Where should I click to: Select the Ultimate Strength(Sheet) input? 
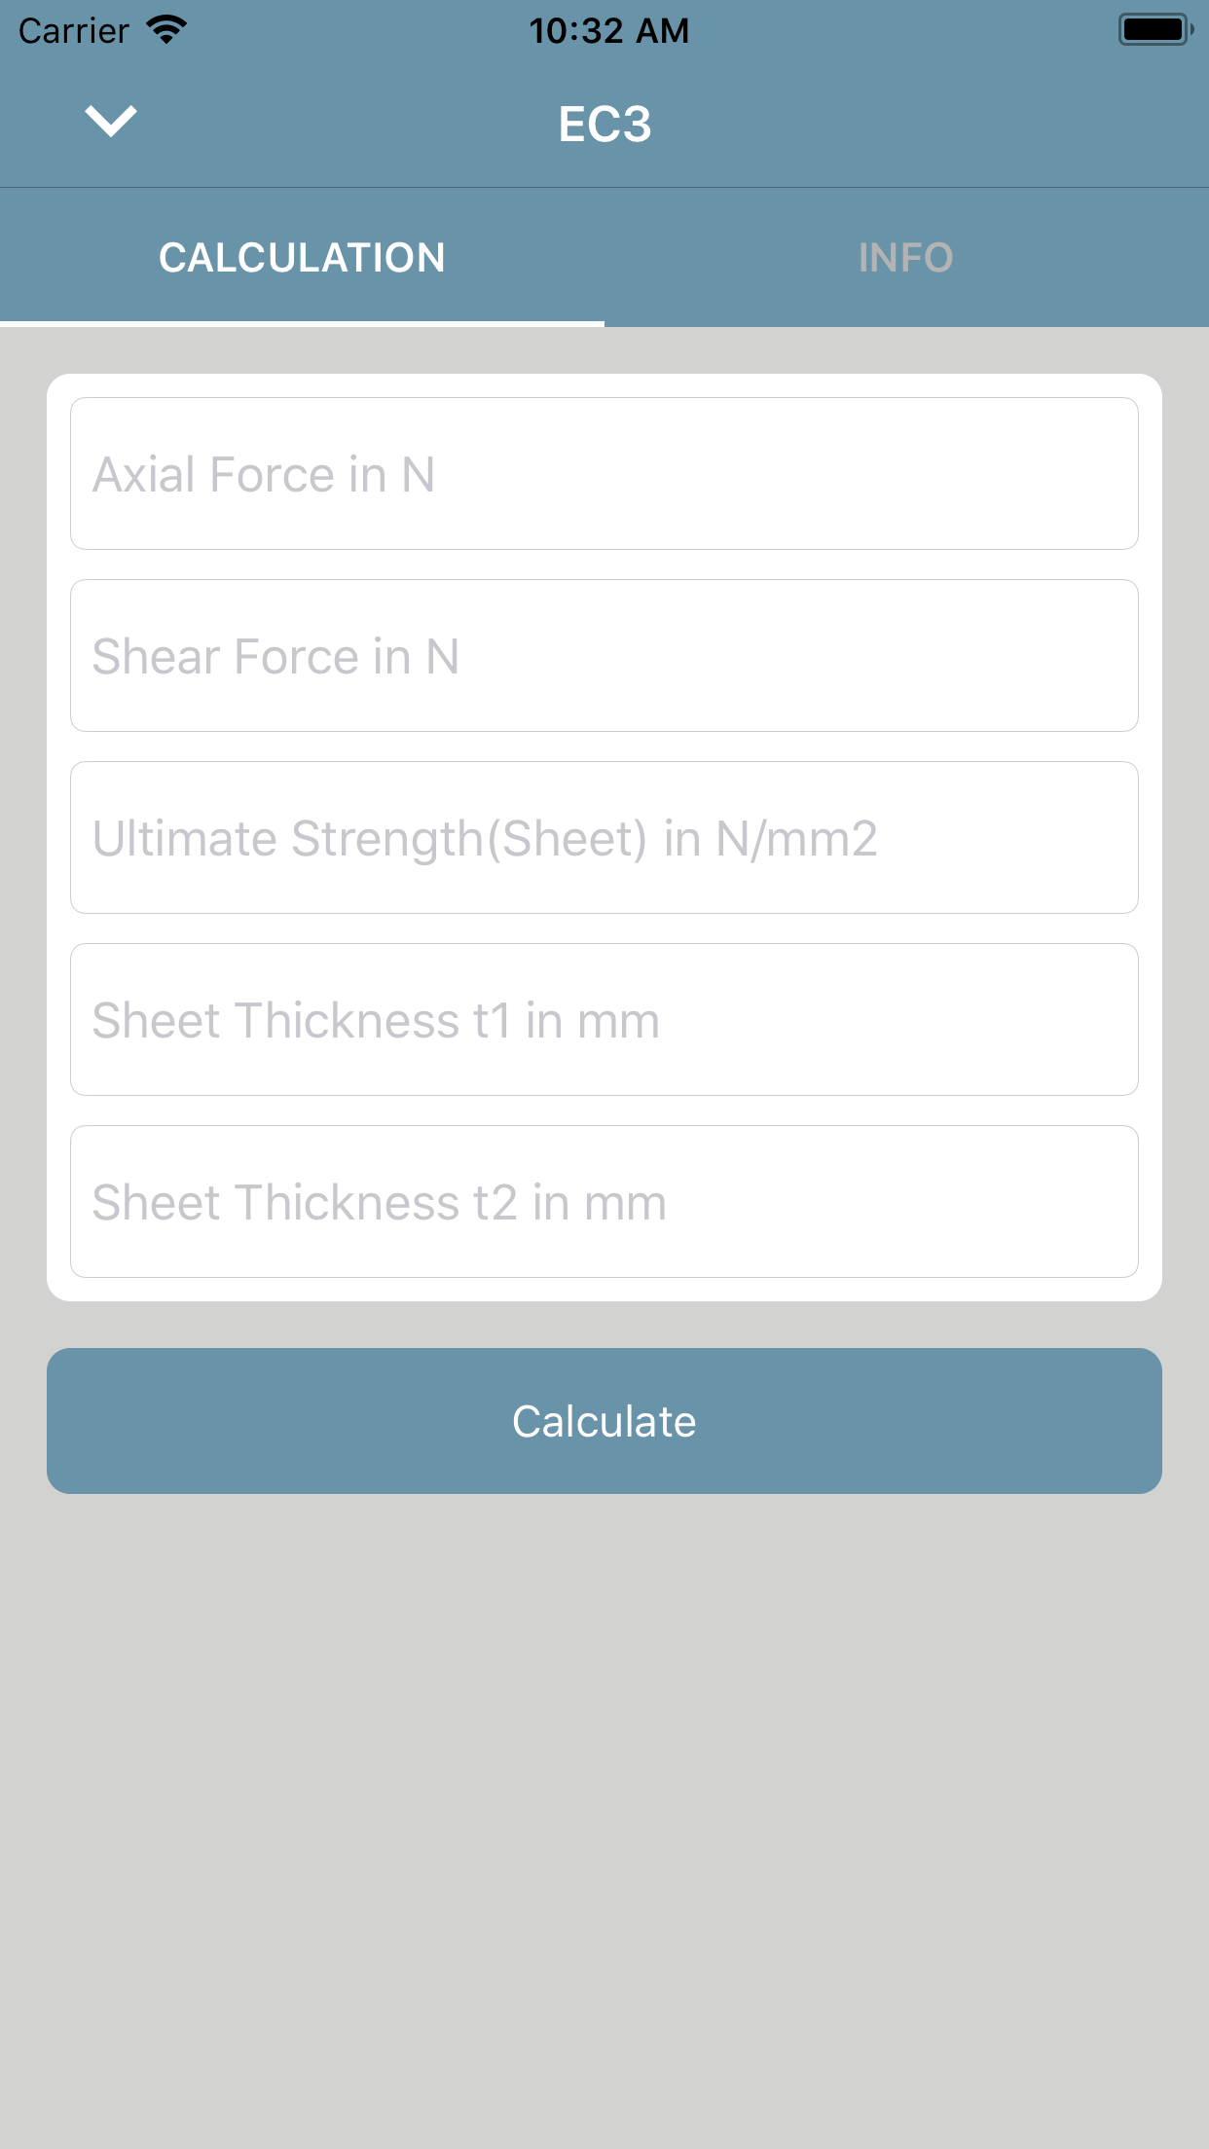(x=604, y=838)
